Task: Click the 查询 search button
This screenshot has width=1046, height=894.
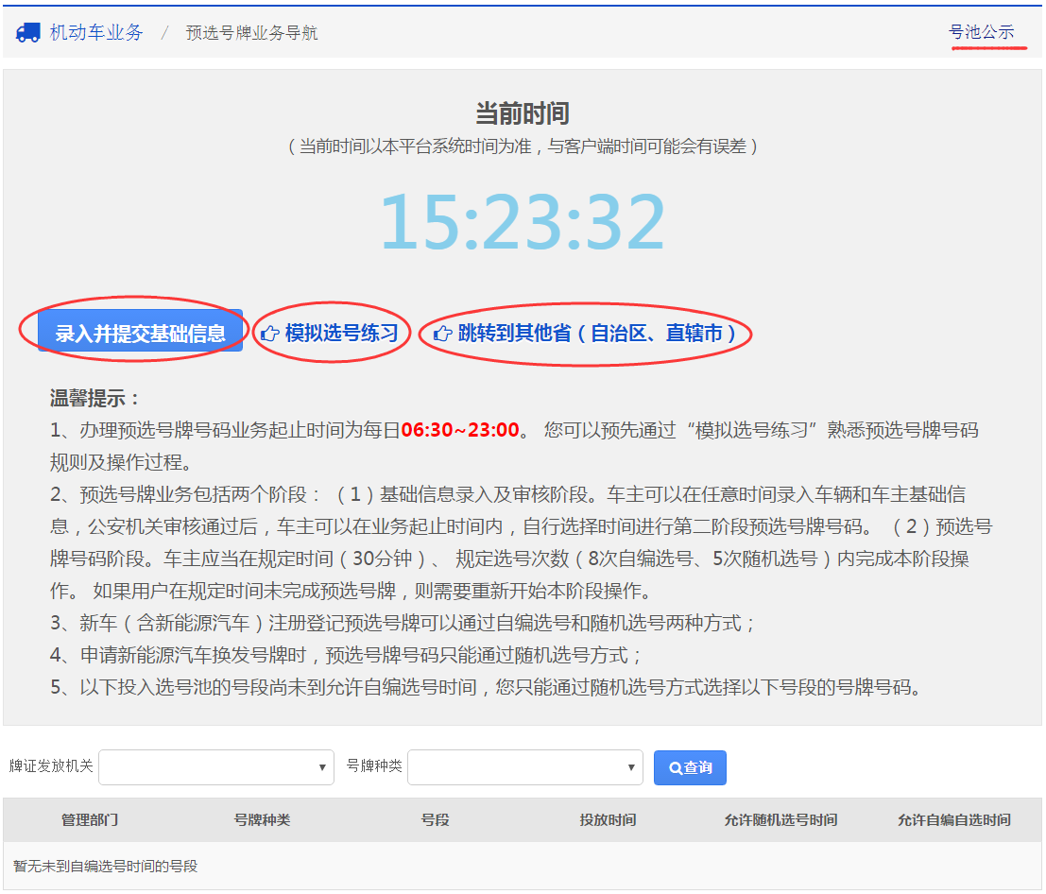Action: coord(690,767)
